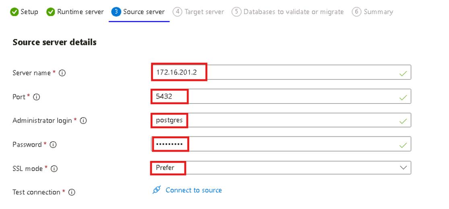Open the SSL mode dropdown chevron
Screen dimensions: 449x209
coord(403,168)
